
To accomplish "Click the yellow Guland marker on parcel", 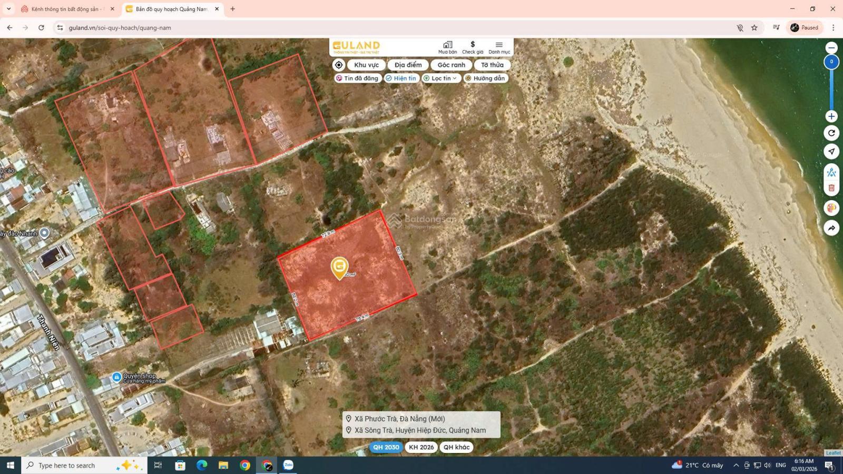I will 339,267.
